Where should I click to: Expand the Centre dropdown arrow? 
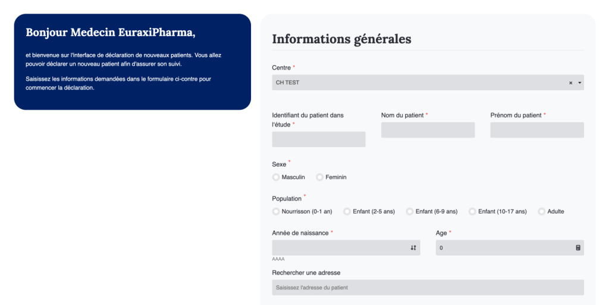(580, 83)
